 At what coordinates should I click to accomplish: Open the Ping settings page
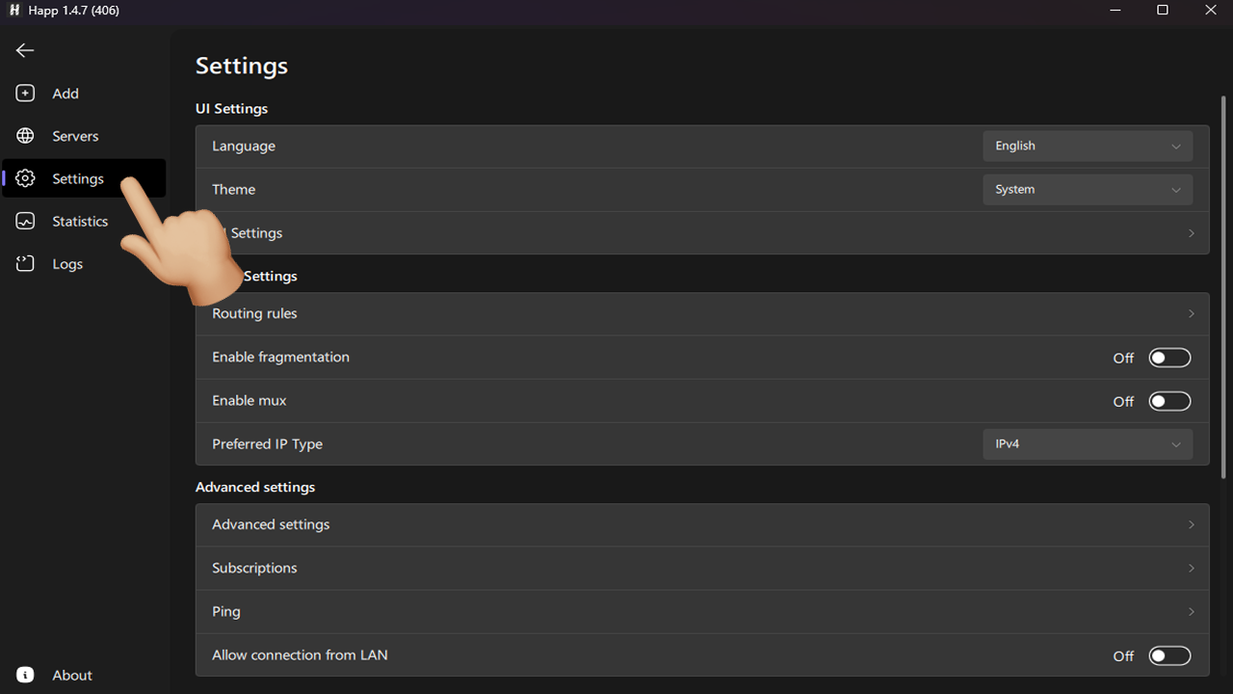[x=701, y=611]
